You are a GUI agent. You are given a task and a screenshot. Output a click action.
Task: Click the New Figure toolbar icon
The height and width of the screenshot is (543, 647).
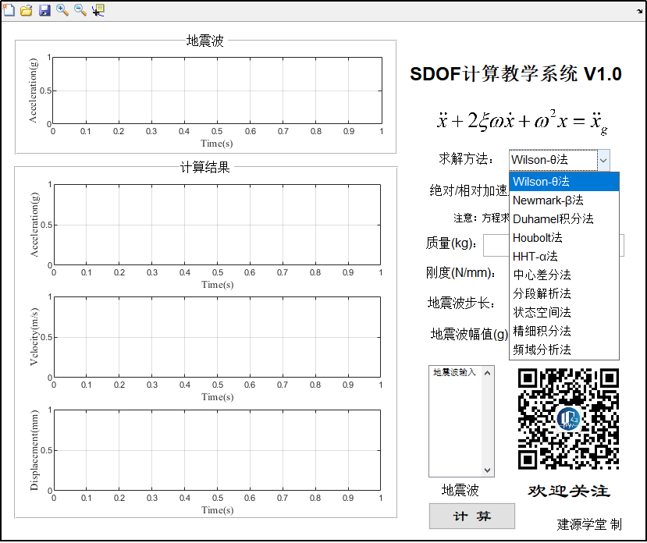pos(9,10)
